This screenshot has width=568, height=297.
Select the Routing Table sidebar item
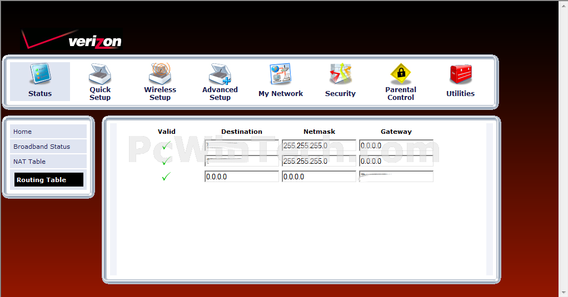tap(48, 179)
